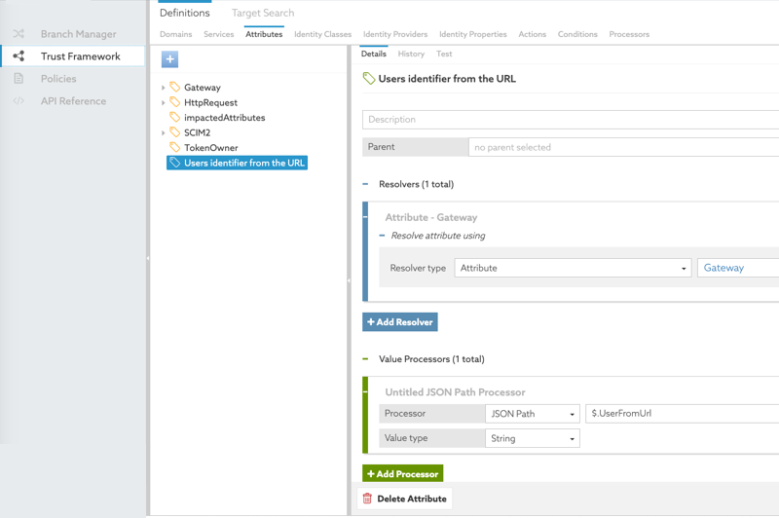This screenshot has width=779, height=518.
Task: Click the impactedAttributes tag icon
Action: point(174,117)
